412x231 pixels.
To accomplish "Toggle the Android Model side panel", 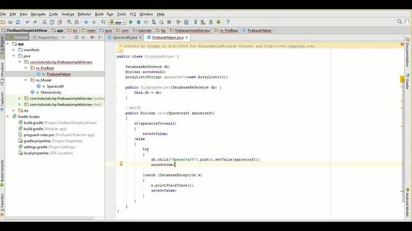I will pyautogui.click(x=407, y=202).
